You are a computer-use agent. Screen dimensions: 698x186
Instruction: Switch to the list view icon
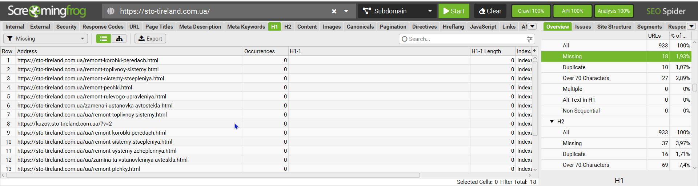(104, 39)
